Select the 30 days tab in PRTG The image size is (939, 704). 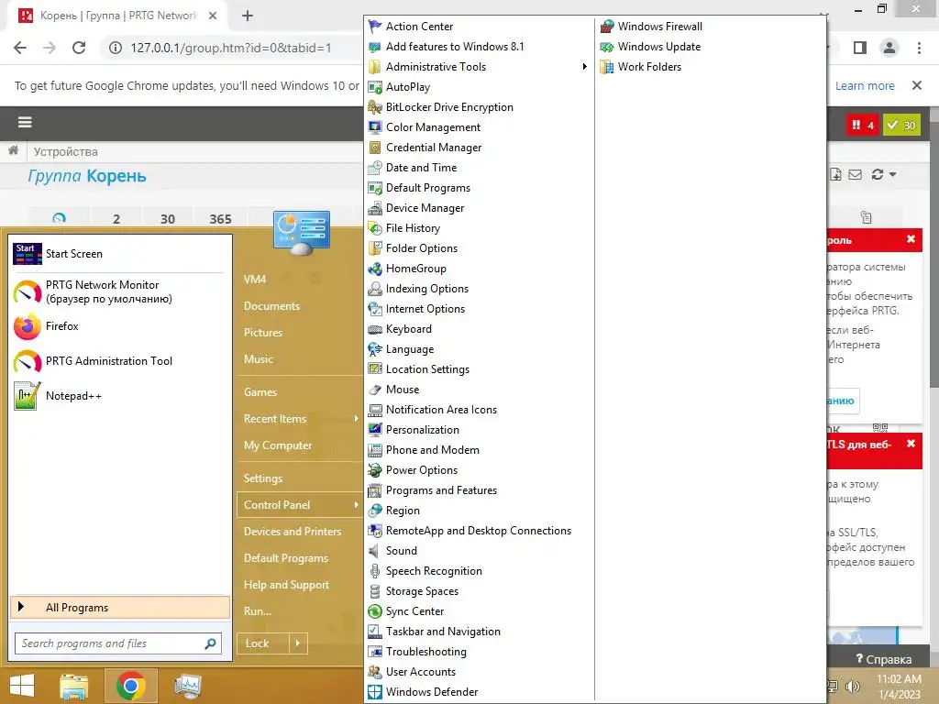point(168,219)
